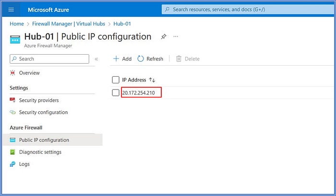Screen dimensions: 336x196
Task: Click the Add button label
Action: click(x=127, y=59)
